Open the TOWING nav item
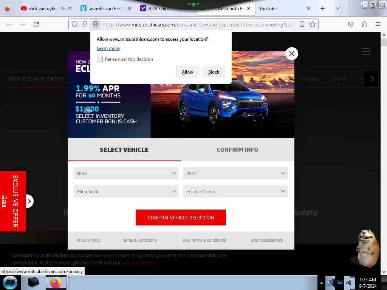Image resolution: width=387 pixels, height=290 pixels. tap(308, 79)
